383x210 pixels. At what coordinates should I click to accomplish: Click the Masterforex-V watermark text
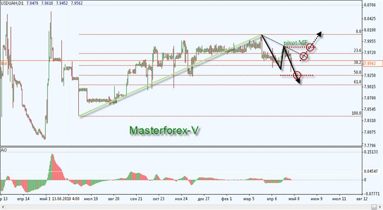tap(164, 130)
